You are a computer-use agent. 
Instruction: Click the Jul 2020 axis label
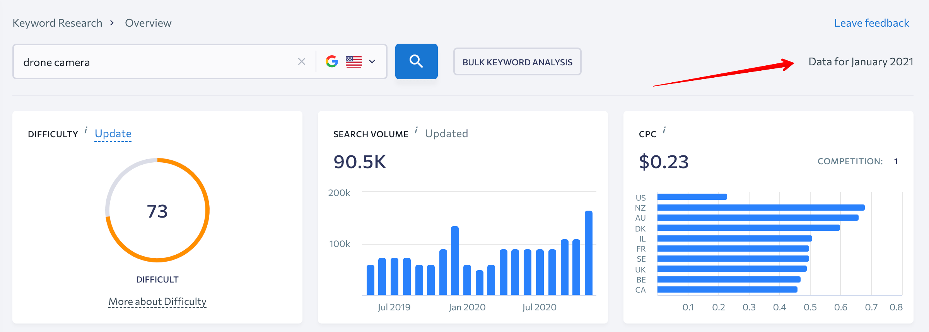pos(539,307)
